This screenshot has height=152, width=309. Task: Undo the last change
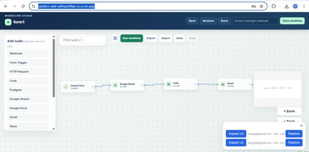pyautogui.click(x=179, y=38)
